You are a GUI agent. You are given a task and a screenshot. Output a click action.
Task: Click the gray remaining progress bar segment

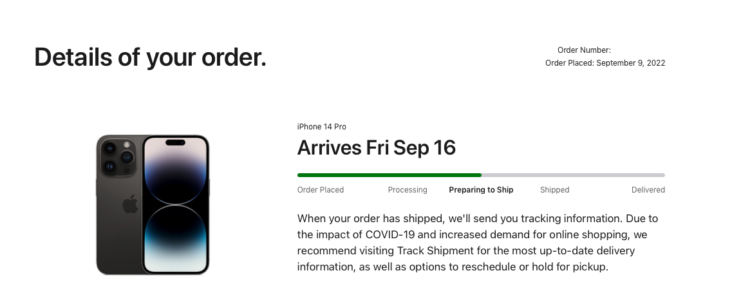(573, 175)
